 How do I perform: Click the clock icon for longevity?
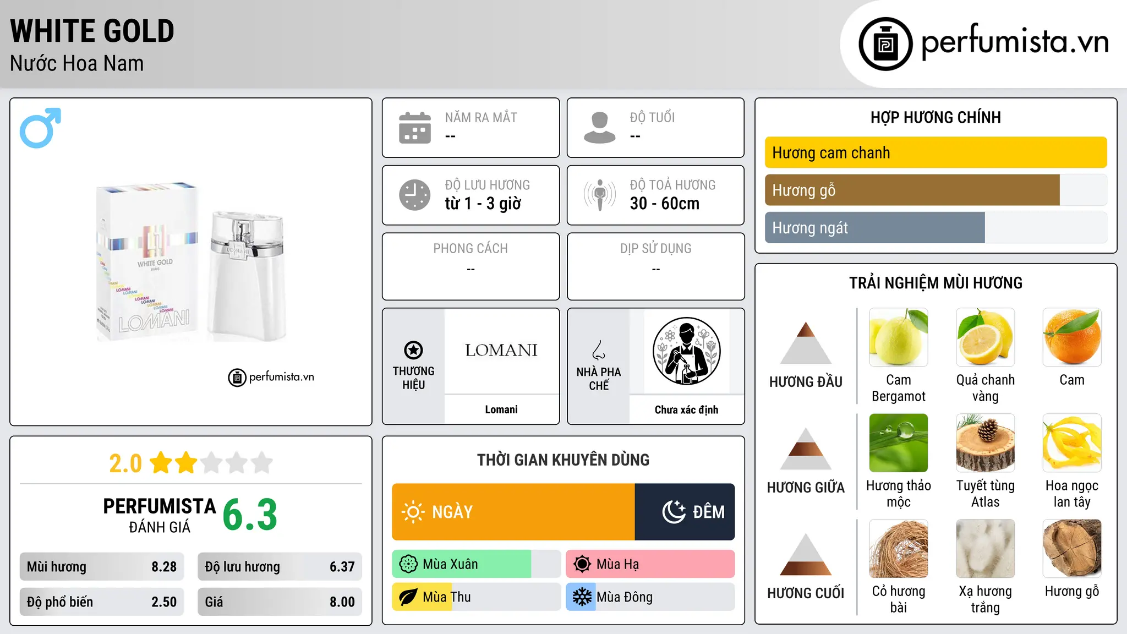click(x=415, y=195)
